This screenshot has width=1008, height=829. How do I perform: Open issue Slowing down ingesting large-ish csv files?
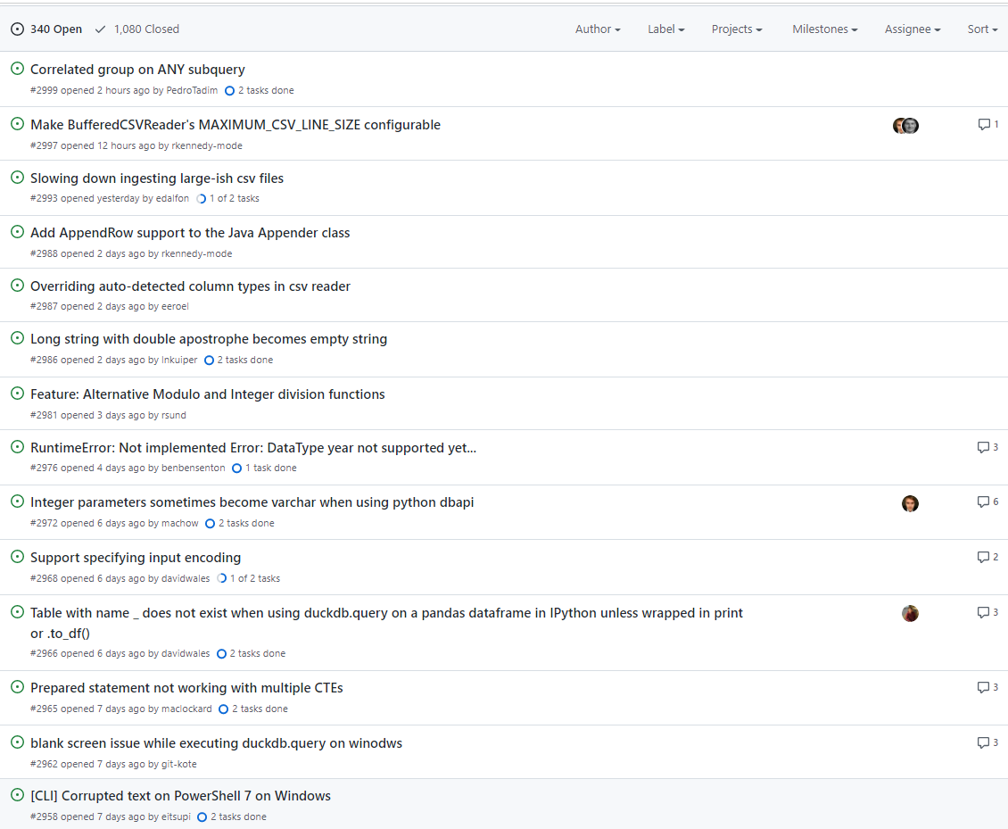coord(157,178)
